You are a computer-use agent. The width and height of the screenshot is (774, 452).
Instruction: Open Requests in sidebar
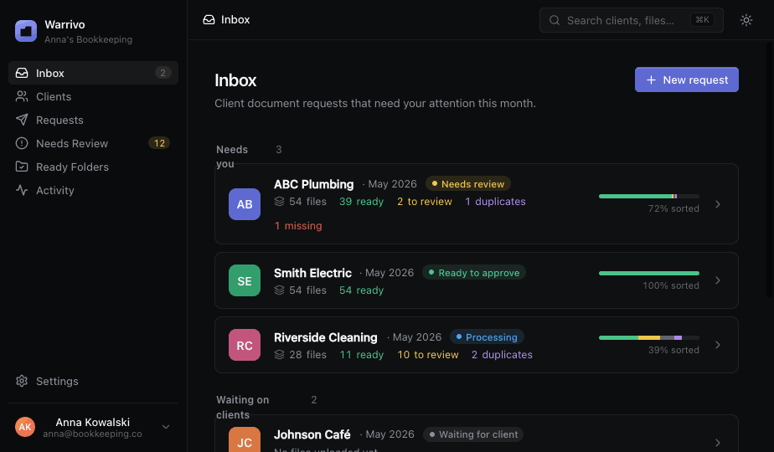93,120
